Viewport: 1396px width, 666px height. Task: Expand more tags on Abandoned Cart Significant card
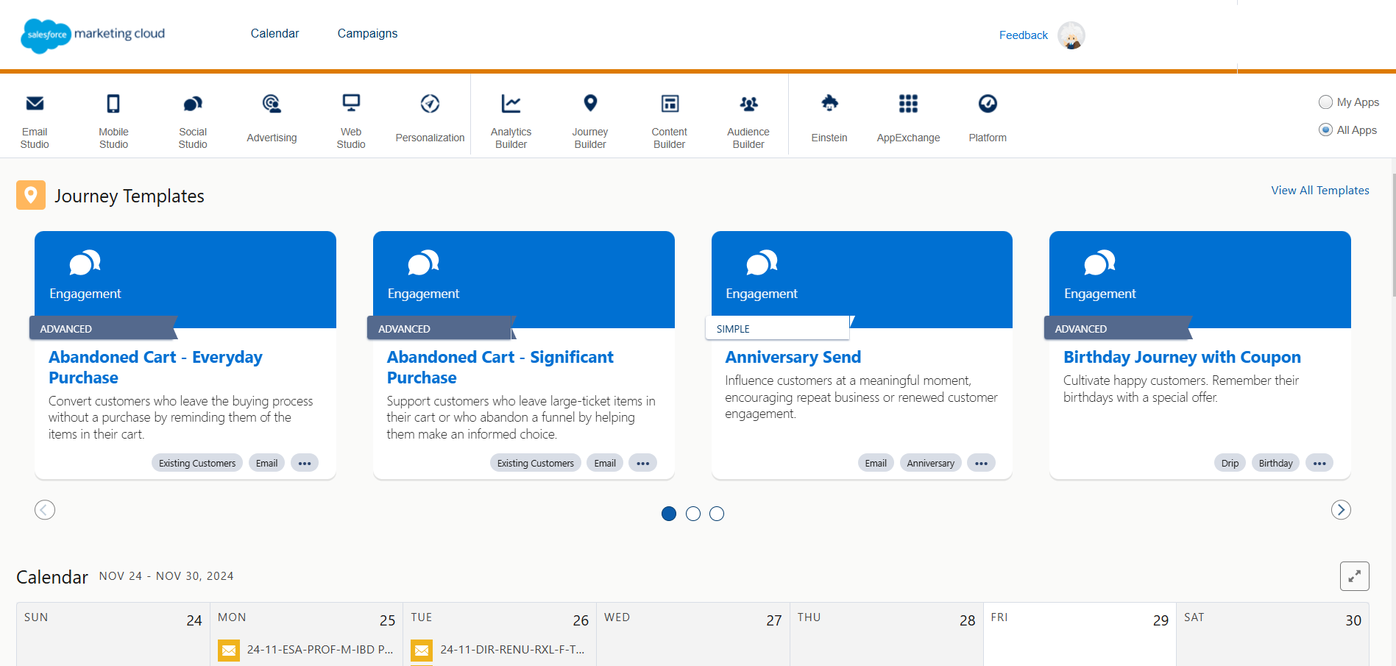click(642, 463)
